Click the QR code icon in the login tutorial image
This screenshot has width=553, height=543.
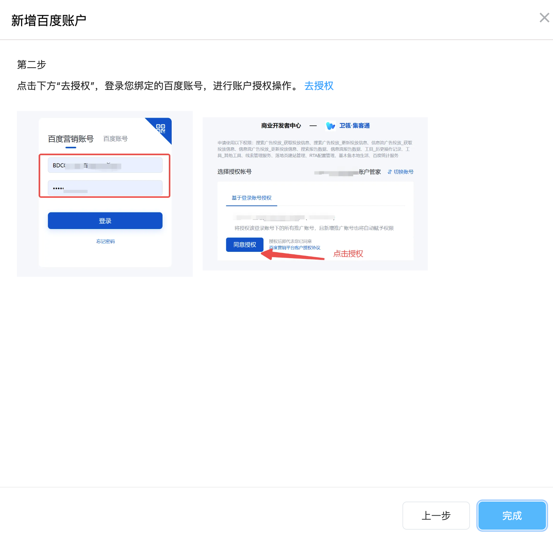pos(161,129)
